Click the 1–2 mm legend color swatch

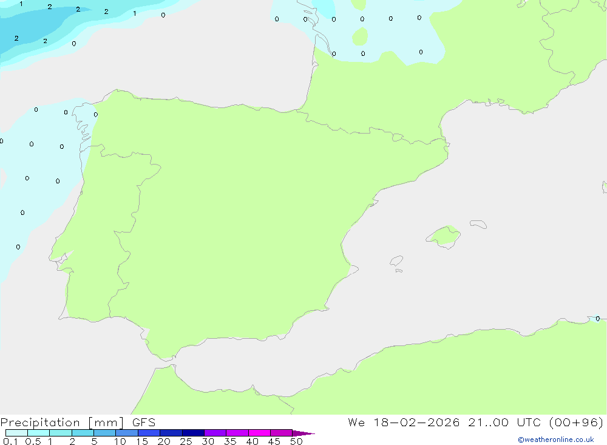point(60,433)
